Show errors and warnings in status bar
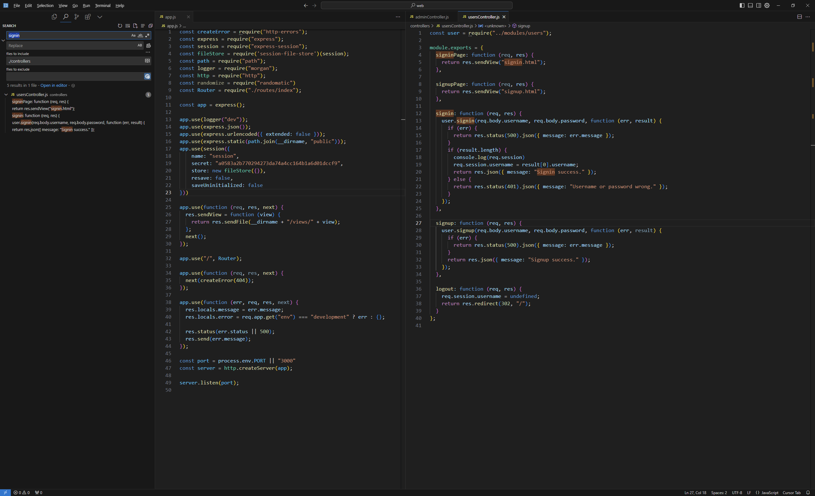Image resolution: width=815 pixels, height=496 pixels. (22, 493)
